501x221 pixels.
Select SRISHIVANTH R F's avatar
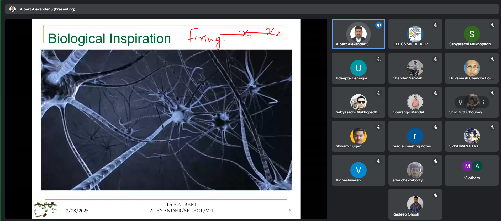point(472,136)
